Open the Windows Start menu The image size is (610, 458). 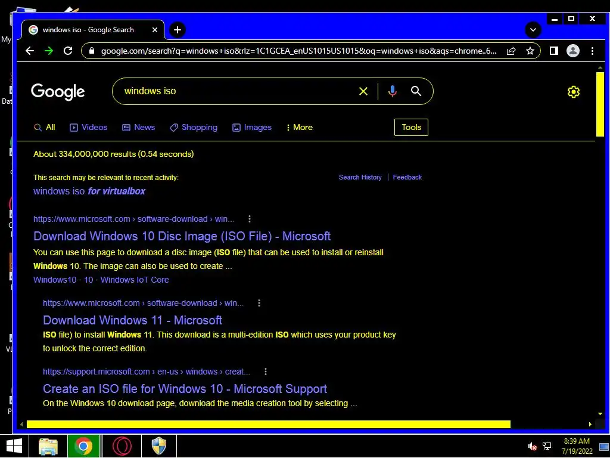tap(14, 446)
